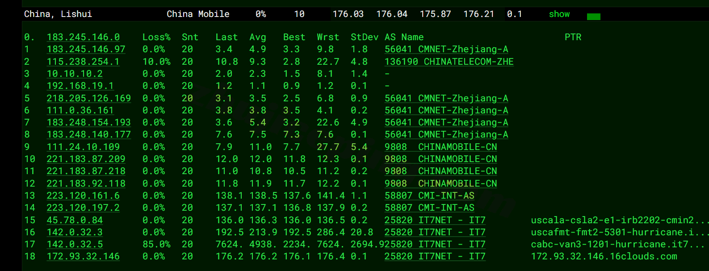Open AS 9808 link on hop 11
The image size is (709, 271).
tap(441, 171)
